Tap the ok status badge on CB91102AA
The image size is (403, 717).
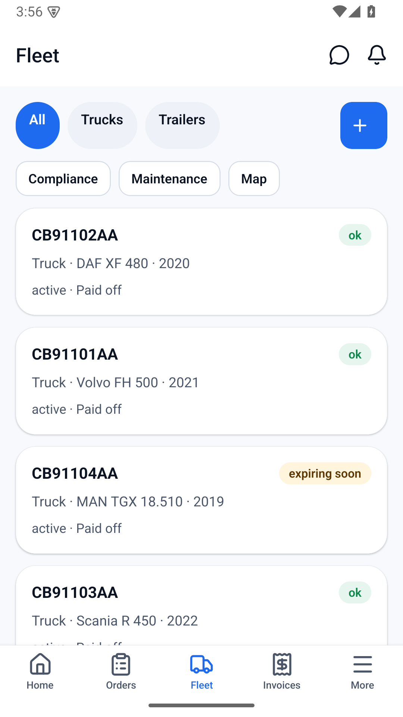pos(355,235)
